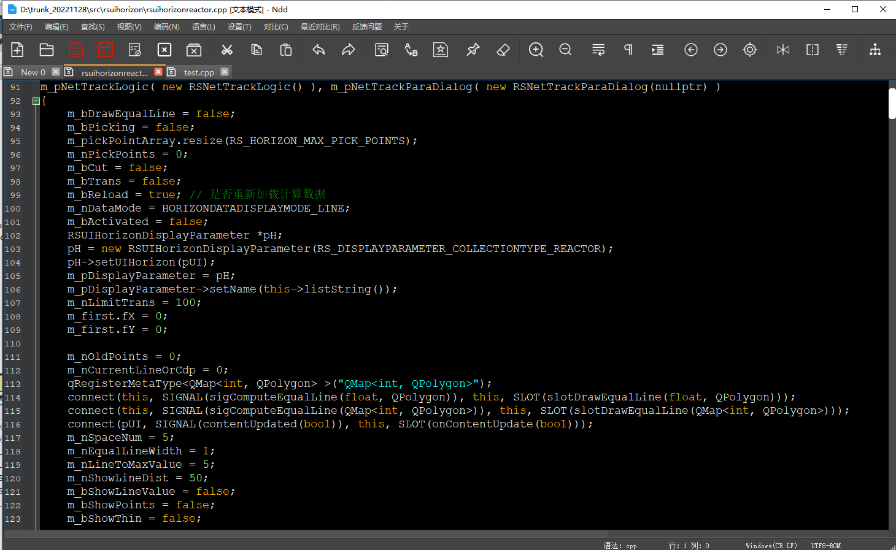Viewport: 896px width, 550px height.
Task: Cut selection with scissors icon
Action: pos(227,50)
